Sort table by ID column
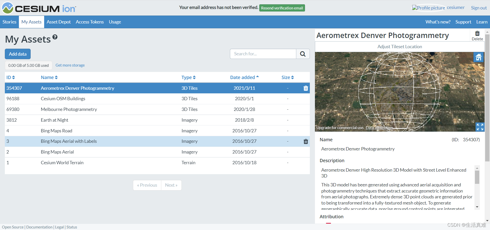This screenshot has height=230, width=490. (x=11, y=77)
